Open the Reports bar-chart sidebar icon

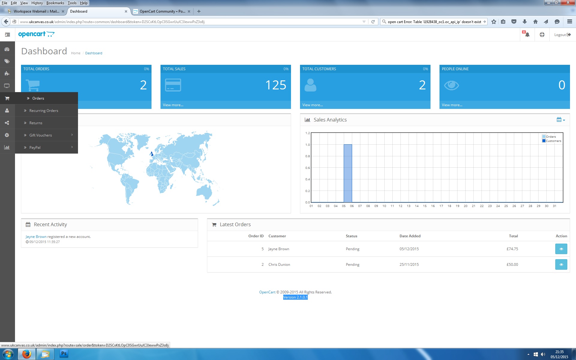pyautogui.click(x=7, y=147)
